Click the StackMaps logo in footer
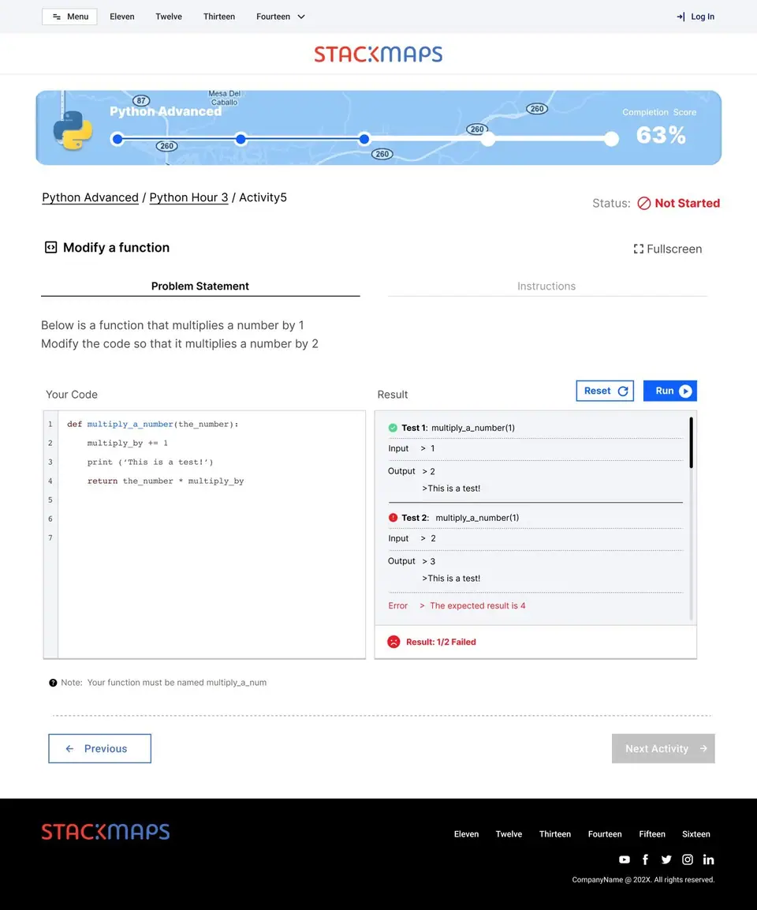Viewport: 757px width, 910px height. click(x=106, y=832)
